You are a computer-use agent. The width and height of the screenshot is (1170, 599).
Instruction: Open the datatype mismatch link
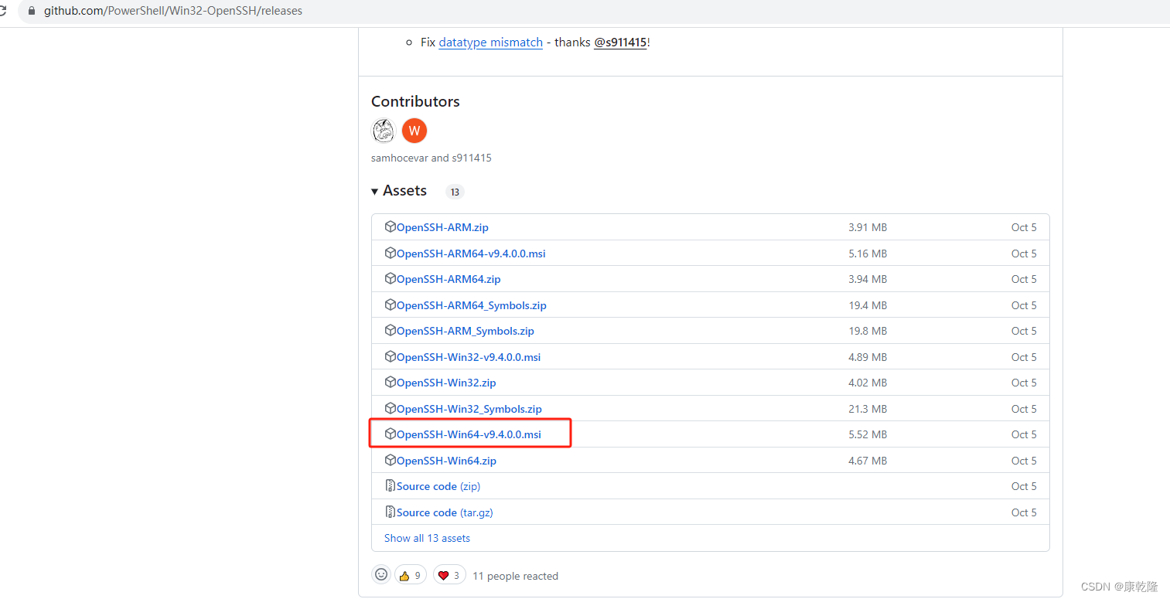pyautogui.click(x=490, y=43)
